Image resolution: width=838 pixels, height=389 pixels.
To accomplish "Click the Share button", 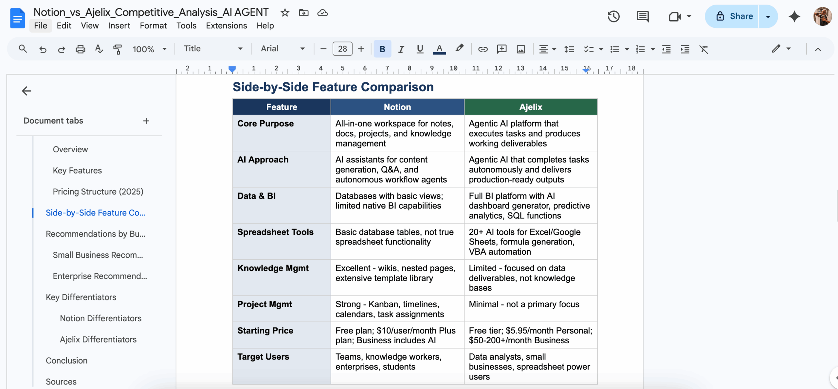I will (734, 16).
